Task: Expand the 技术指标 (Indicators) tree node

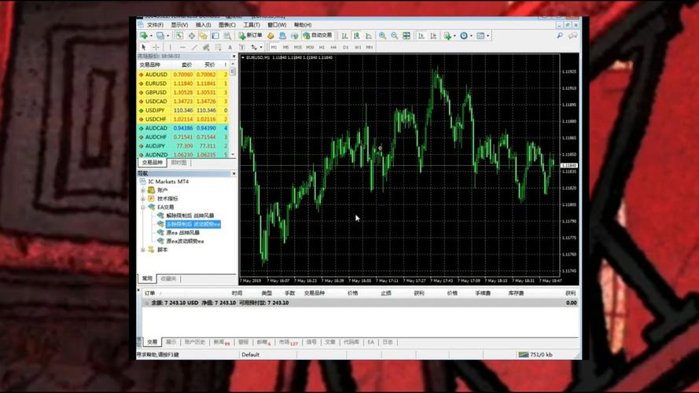Action: point(143,199)
